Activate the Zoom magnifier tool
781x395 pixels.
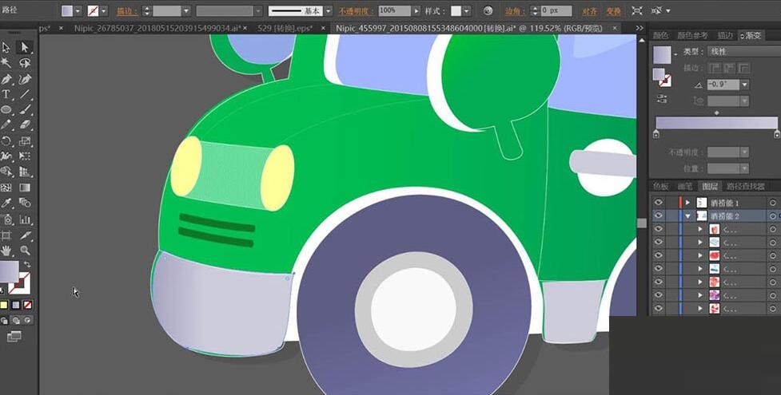tap(25, 251)
